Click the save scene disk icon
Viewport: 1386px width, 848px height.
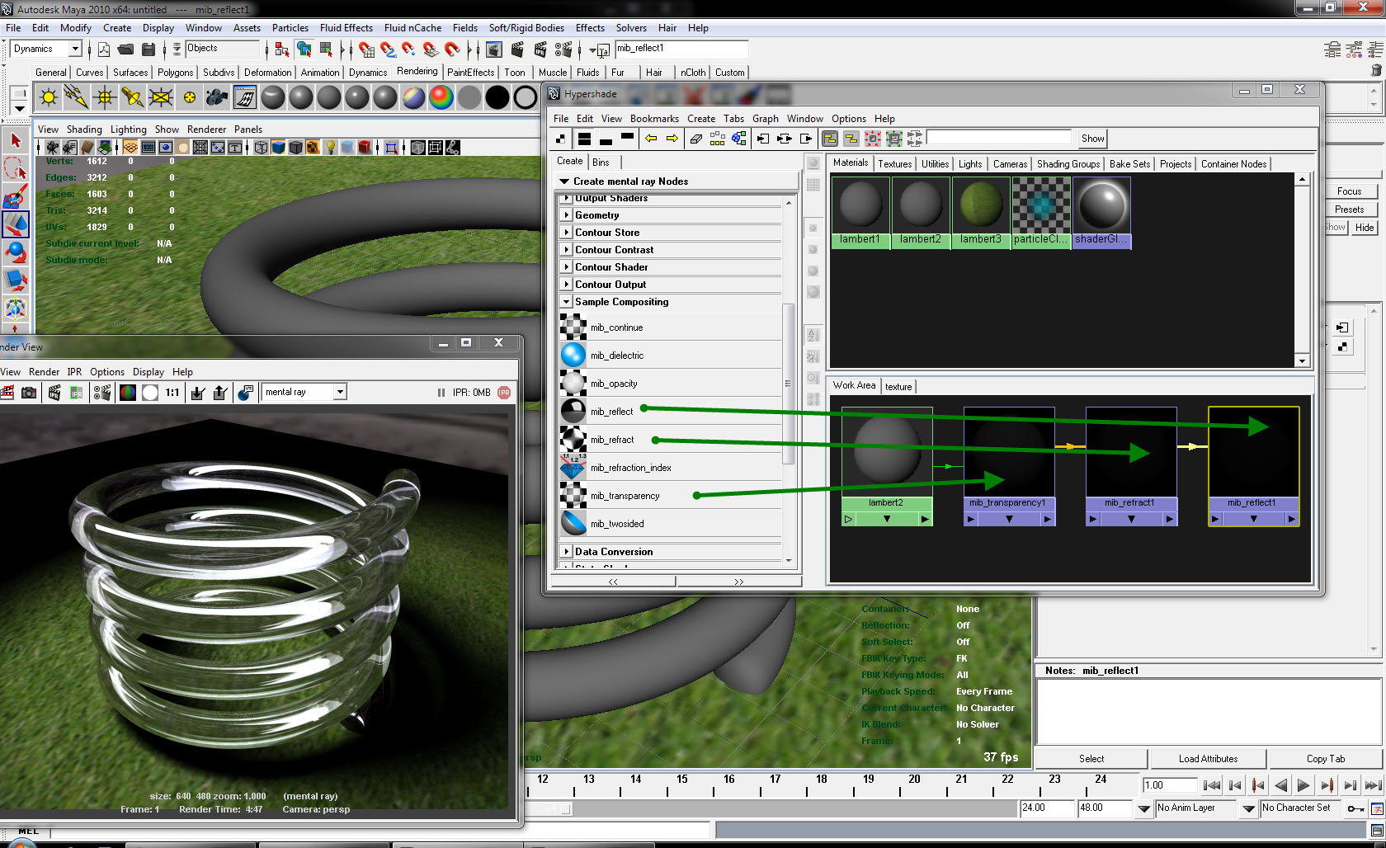[x=148, y=49]
